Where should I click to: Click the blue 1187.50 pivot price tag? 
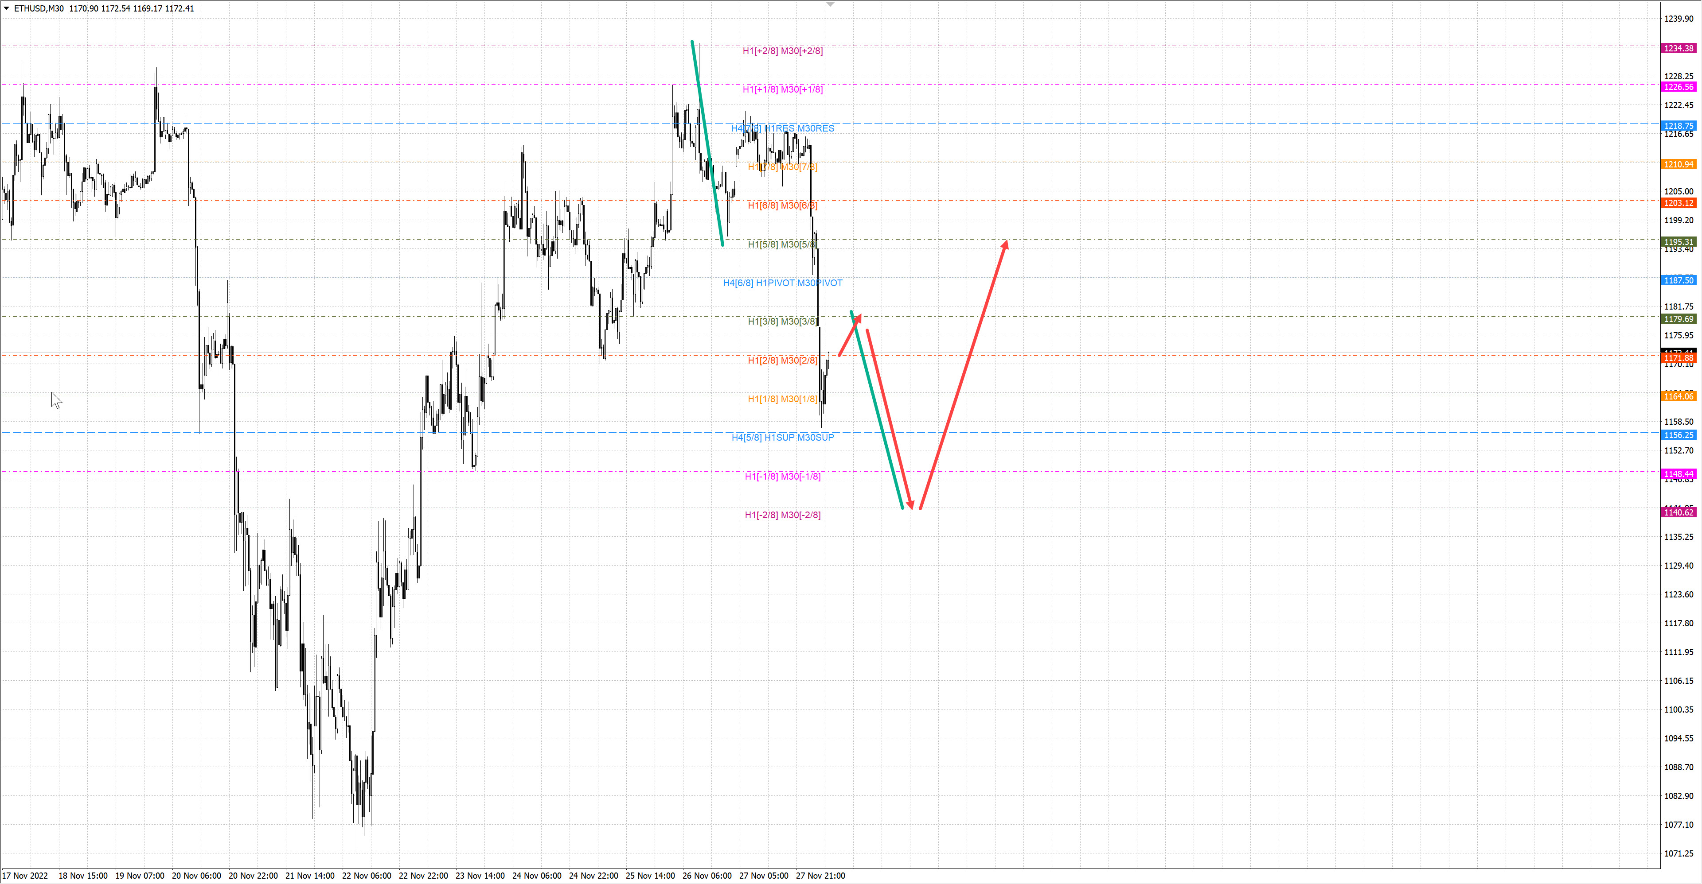click(x=1678, y=281)
